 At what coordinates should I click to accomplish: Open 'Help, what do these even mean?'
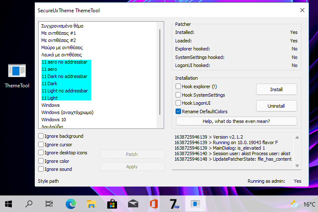236,121
